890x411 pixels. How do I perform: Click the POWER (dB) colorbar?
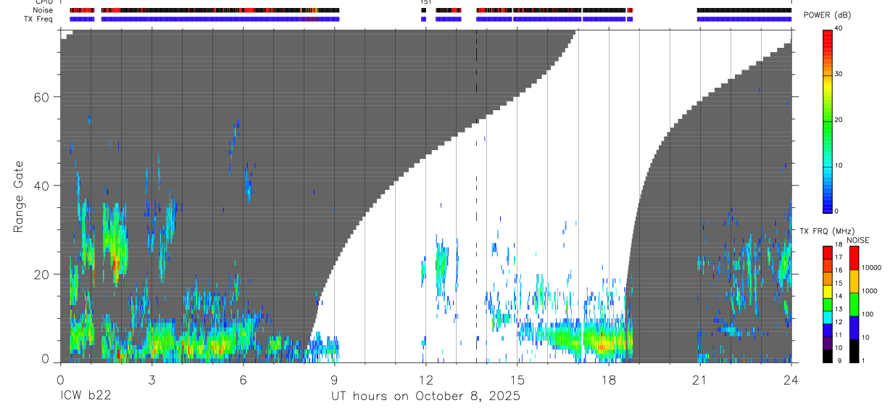click(x=828, y=120)
